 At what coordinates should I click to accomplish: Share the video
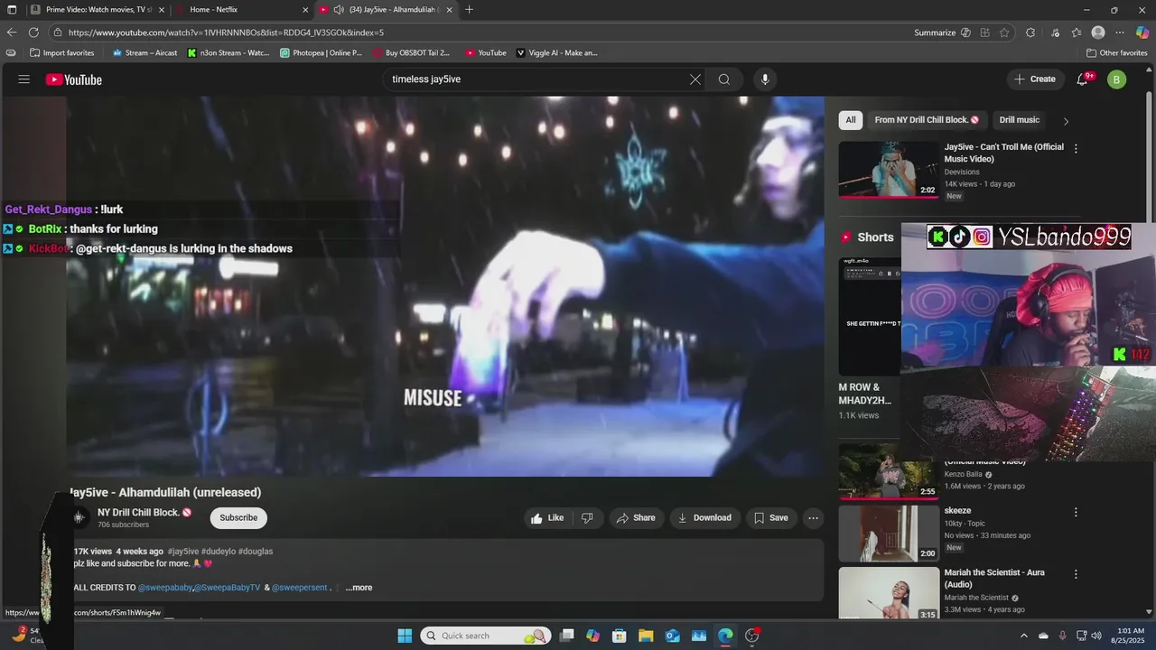coord(636,518)
